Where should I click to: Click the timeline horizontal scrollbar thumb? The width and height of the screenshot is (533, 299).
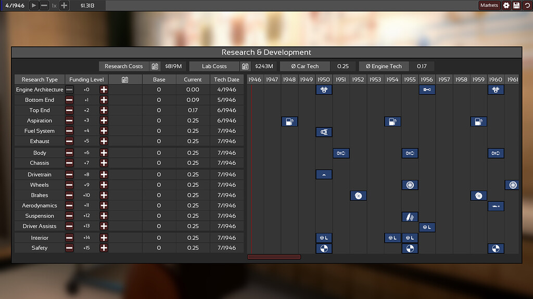coord(274,257)
